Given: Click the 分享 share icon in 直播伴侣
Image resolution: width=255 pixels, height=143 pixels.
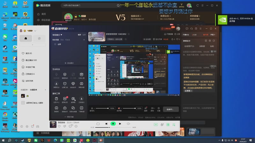Looking at the screenshot, I should (x=177, y=34).
